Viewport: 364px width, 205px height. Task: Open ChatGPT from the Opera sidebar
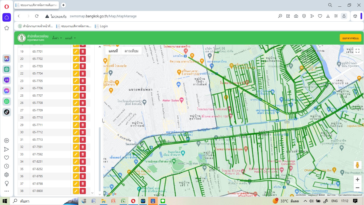tap(7, 69)
